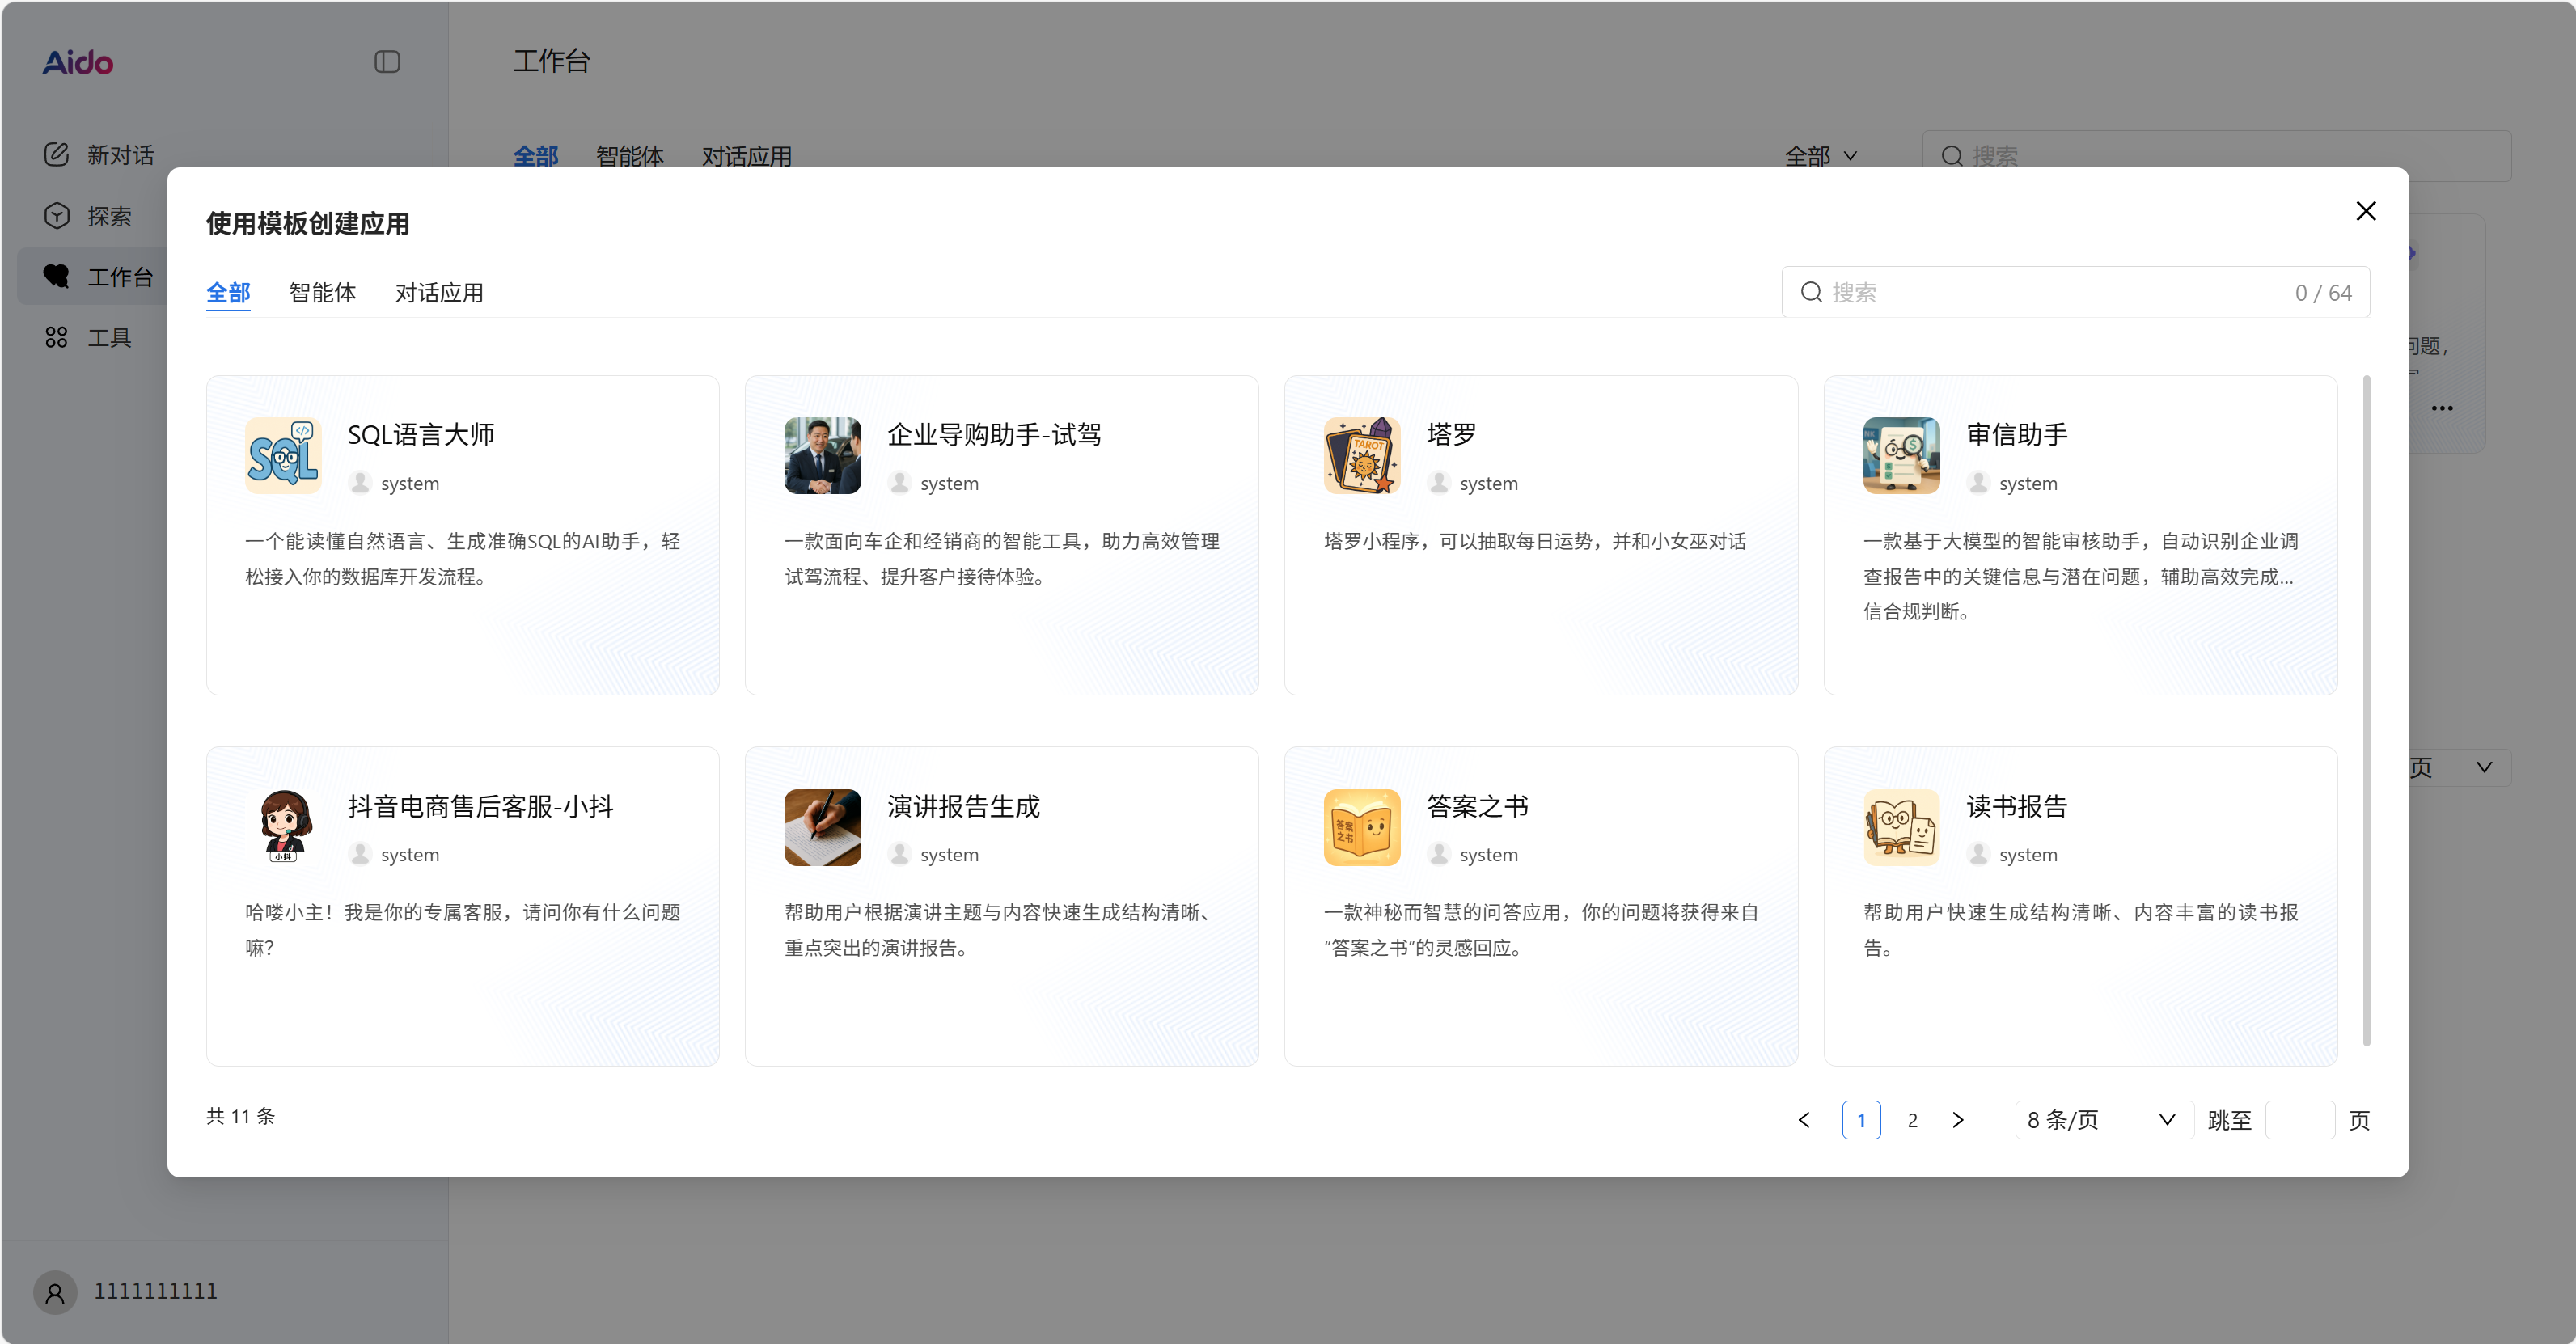Click the 企业导购助手-试驾 card icon
Screen dimensions: 2576x1344
822,455
